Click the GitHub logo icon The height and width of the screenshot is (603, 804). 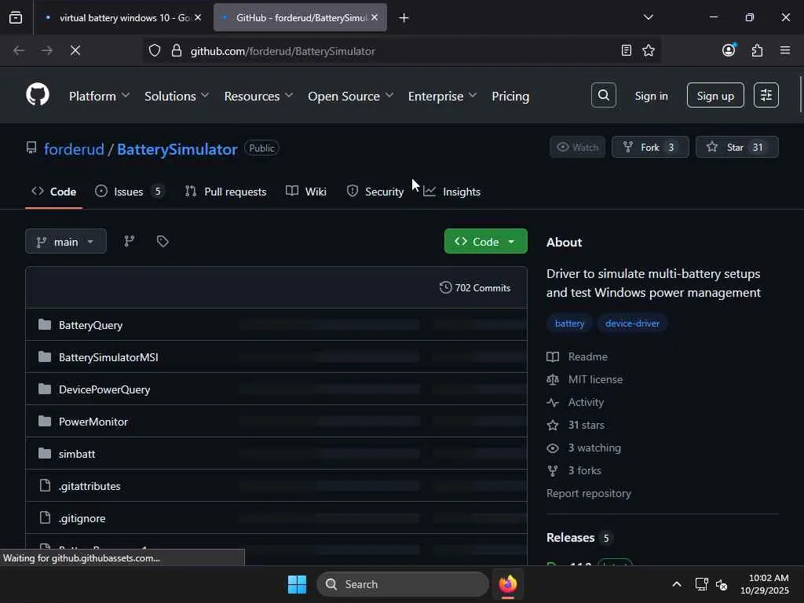[x=38, y=94]
